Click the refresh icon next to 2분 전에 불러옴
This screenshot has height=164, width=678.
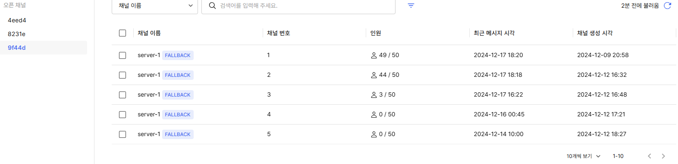(667, 6)
